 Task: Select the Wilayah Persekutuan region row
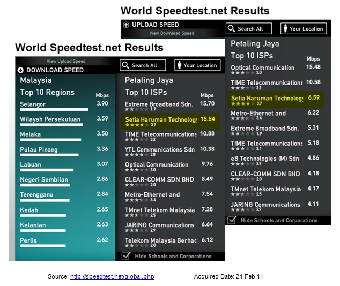tap(64, 121)
